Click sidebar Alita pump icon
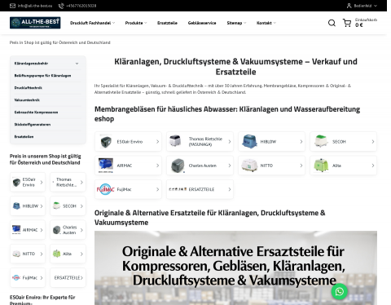The height and width of the screenshot is (305, 391). 56,254
